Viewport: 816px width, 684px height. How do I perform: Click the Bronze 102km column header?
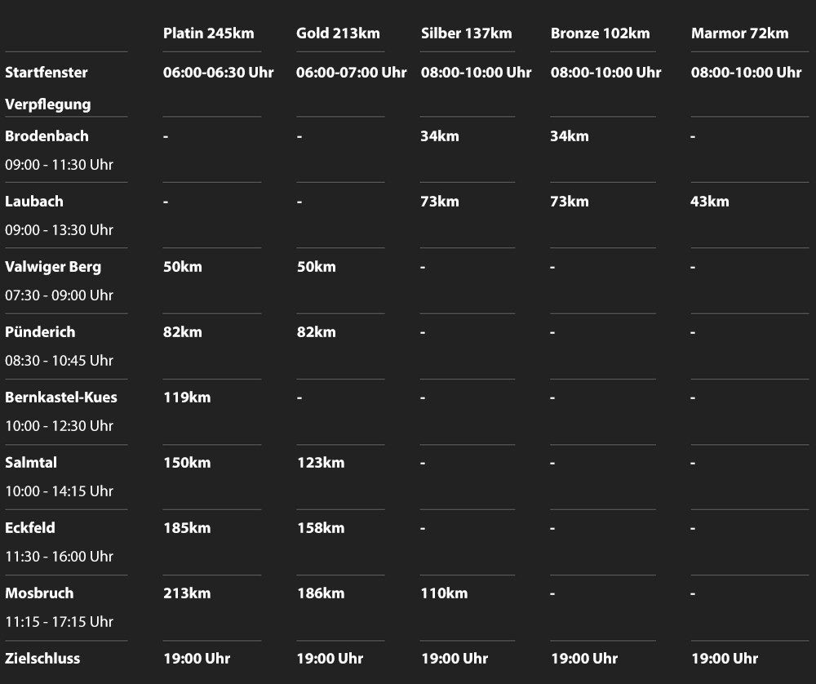[x=600, y=33]
